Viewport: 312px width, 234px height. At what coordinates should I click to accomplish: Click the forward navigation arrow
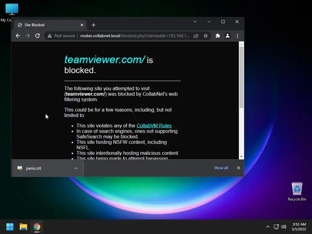click(28, 36)
